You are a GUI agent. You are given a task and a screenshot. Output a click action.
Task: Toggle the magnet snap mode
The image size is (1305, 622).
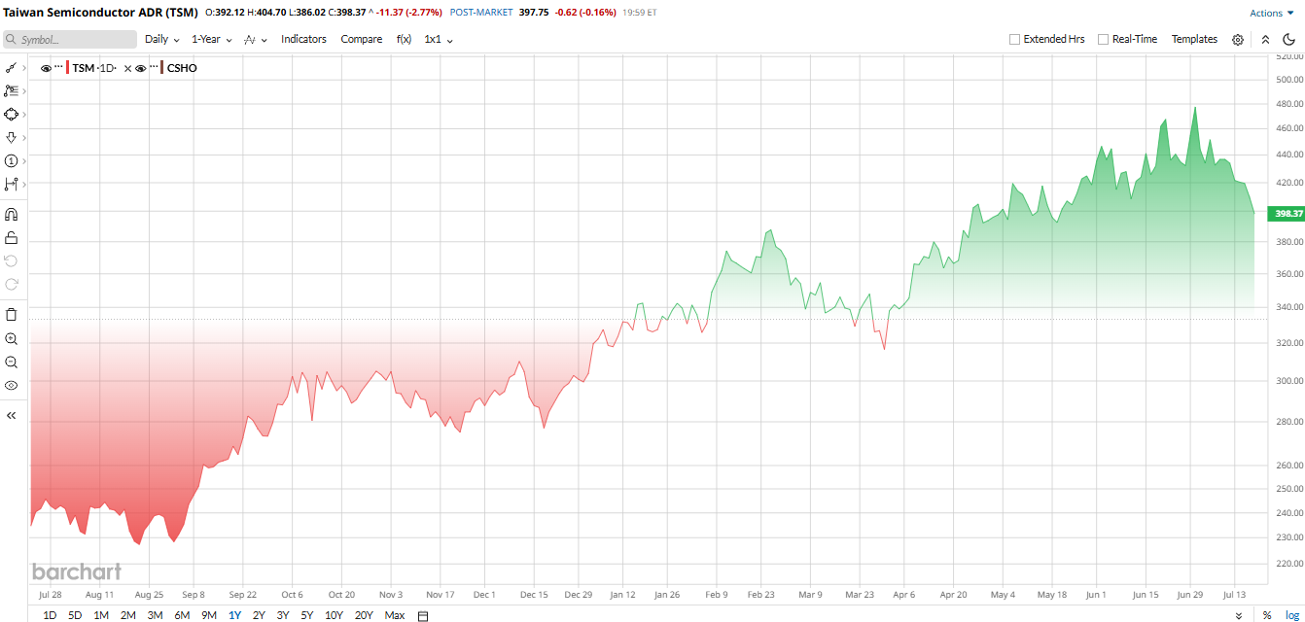(x=12, y=215)
